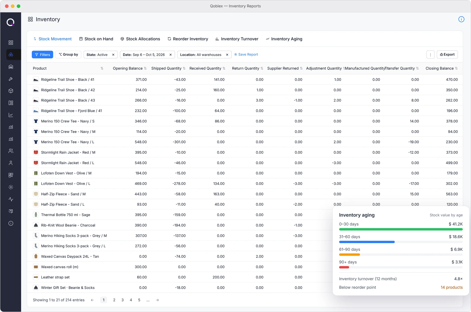Click the blue Filters button
The height and width of the screenshot is (312, 471).
pyautogui.click(x=42, y=55)
